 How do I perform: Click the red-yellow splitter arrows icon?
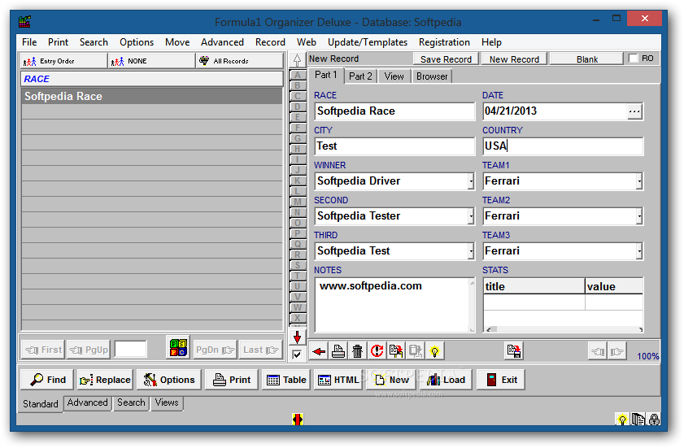pos(298,420)
